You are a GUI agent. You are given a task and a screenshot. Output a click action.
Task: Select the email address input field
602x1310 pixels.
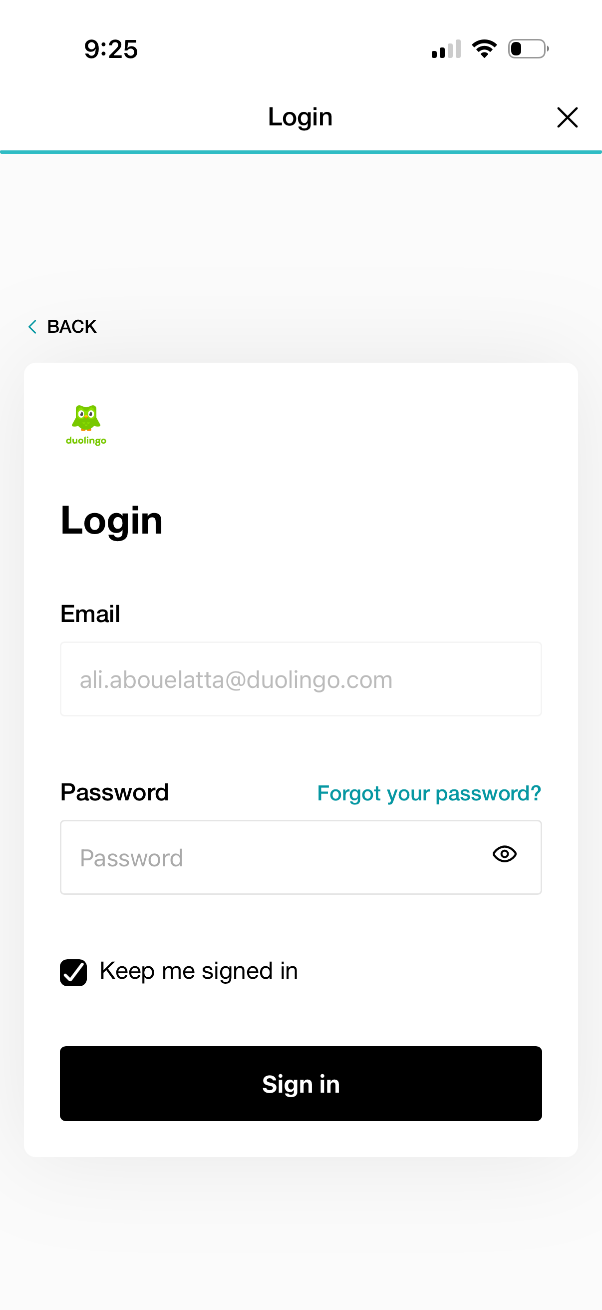point(301,679)
